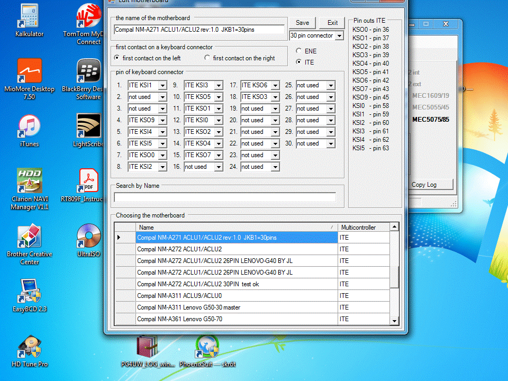508x381 pixels.
Task: Open pin 10 ITE KSO5 dropdown
Action: [x=219, y=97]
